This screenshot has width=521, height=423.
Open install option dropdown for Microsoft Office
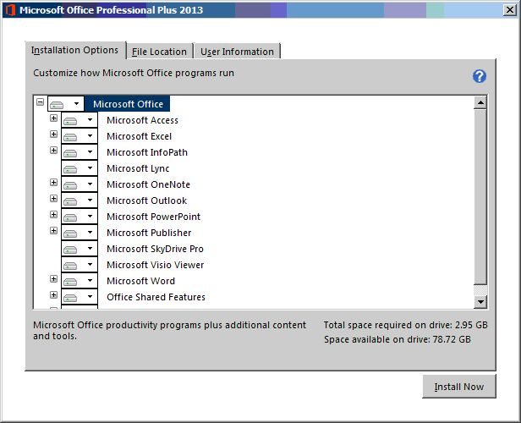(66, 104)
